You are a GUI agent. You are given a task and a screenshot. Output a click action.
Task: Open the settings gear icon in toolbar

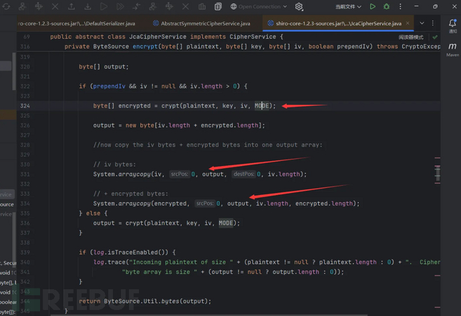[x=299, y=7]
